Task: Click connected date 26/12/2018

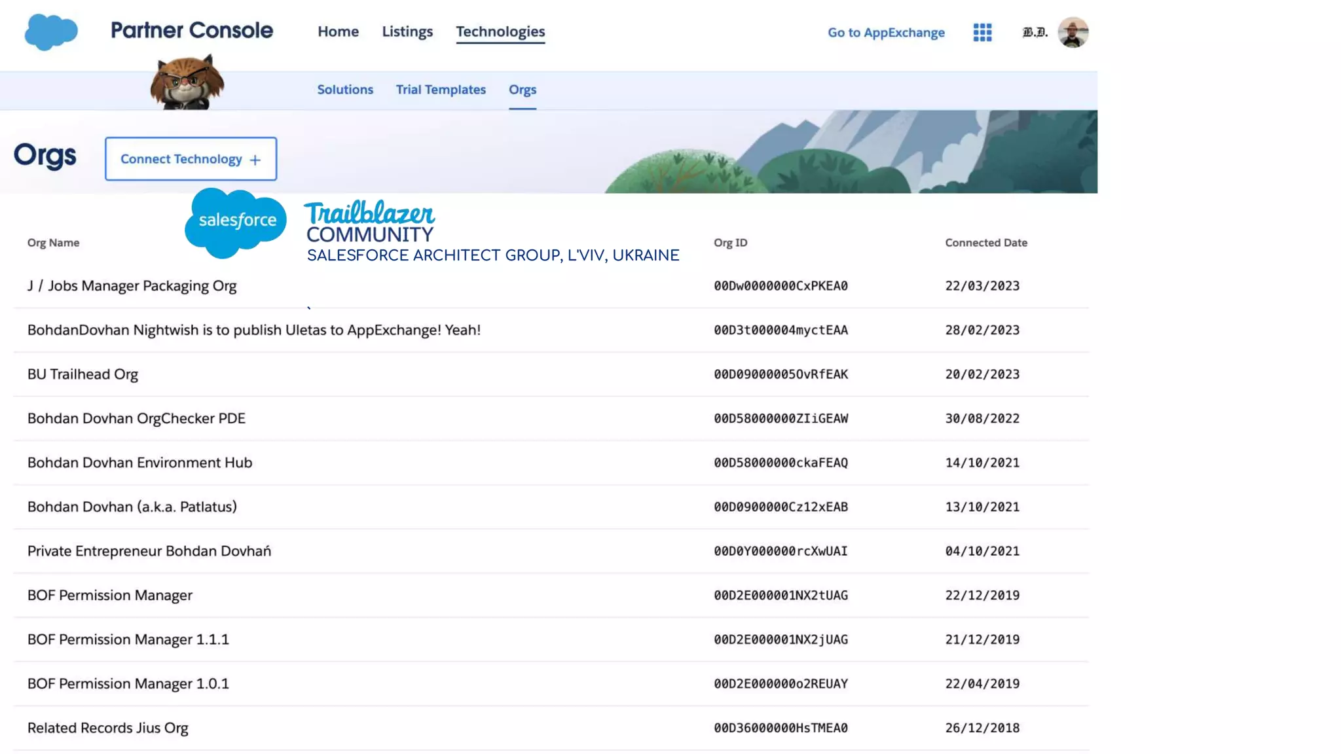Action: coord(982,728)
